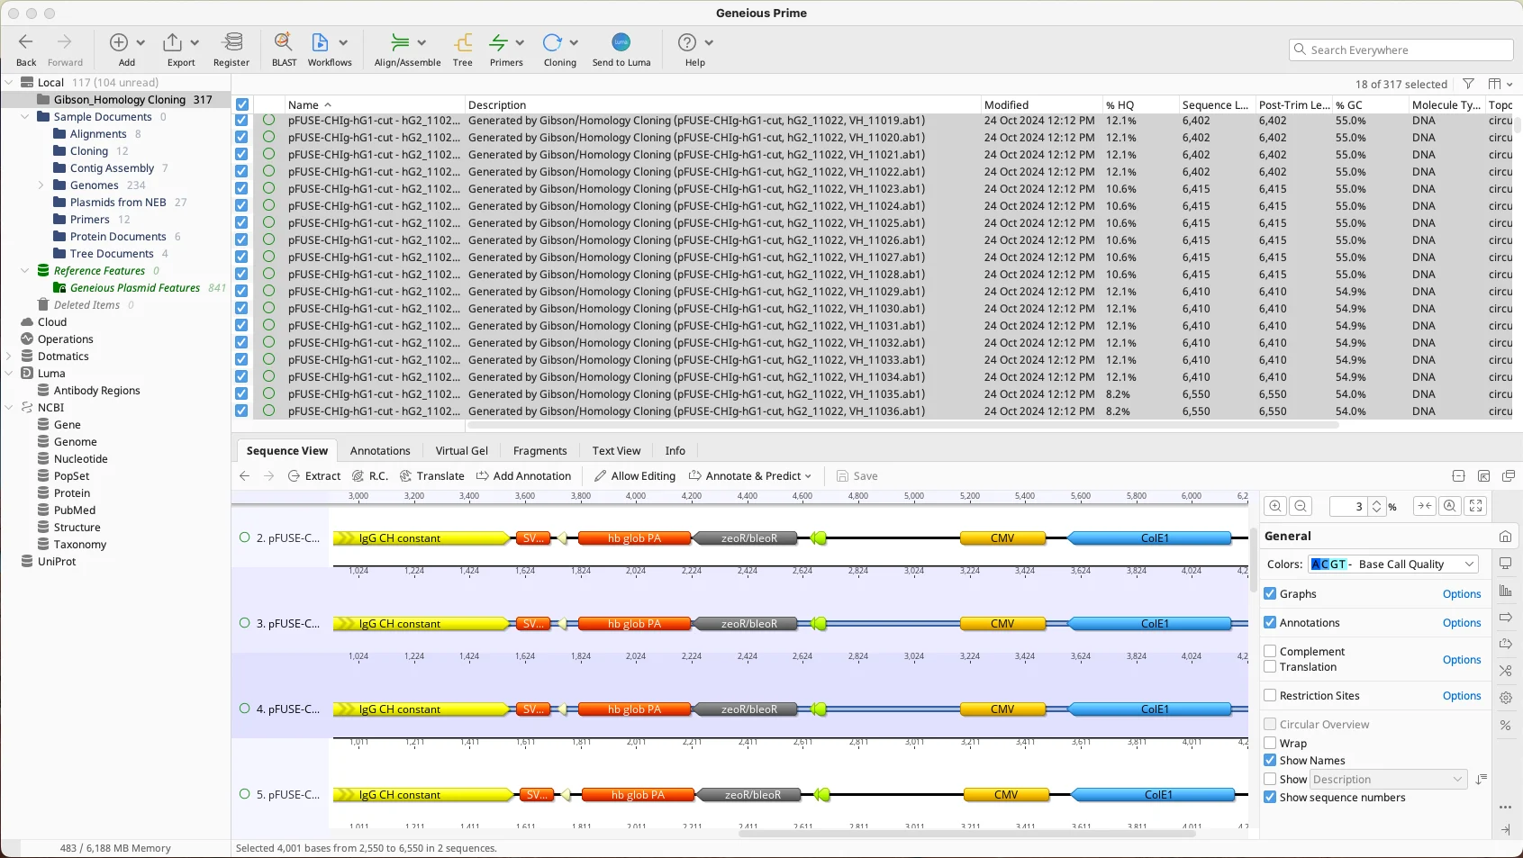Open the Primers tool

499,42
